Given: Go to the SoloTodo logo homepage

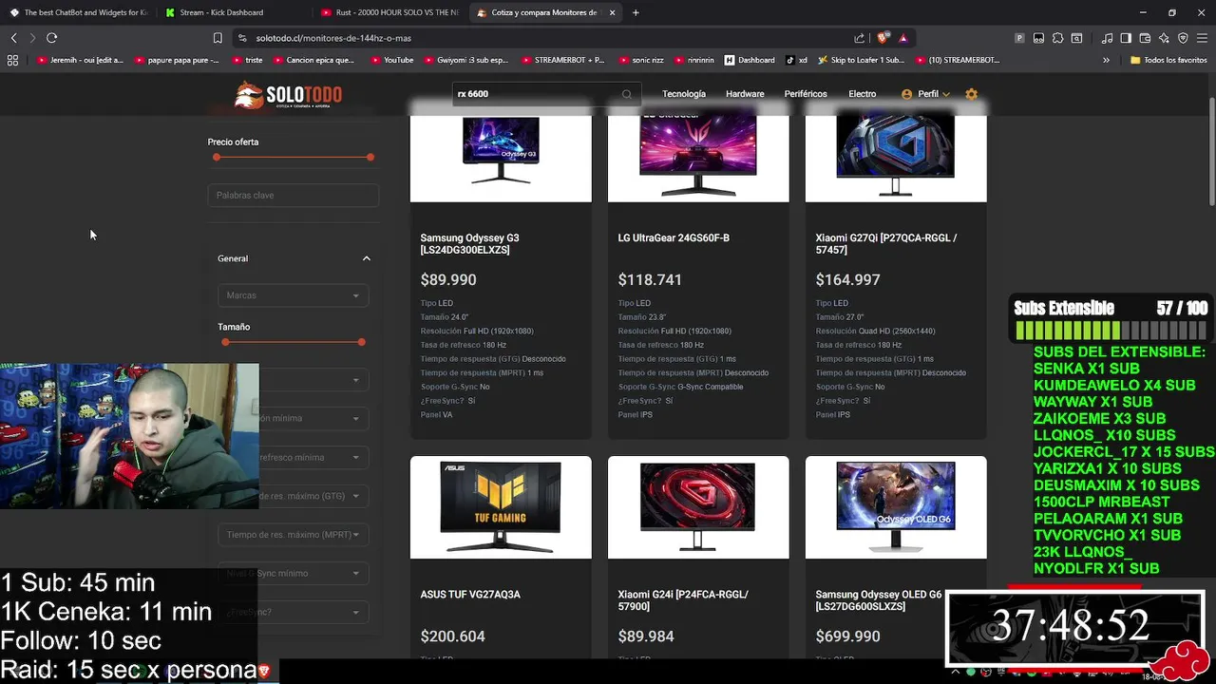Looking at the screenshot, I should point(288,95).
